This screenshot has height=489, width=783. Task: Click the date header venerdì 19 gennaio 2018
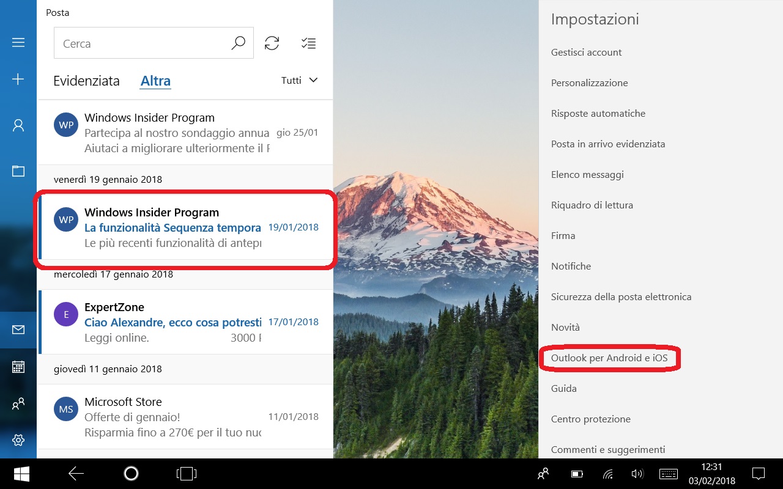[x=108, y=180]
